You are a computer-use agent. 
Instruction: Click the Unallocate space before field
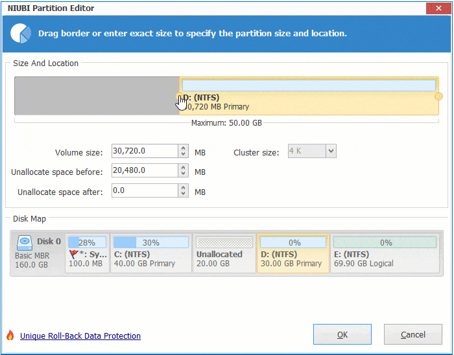(144, 171)
